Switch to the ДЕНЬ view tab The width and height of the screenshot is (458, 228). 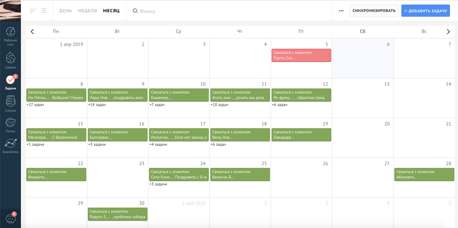click(x=65, y=11)
